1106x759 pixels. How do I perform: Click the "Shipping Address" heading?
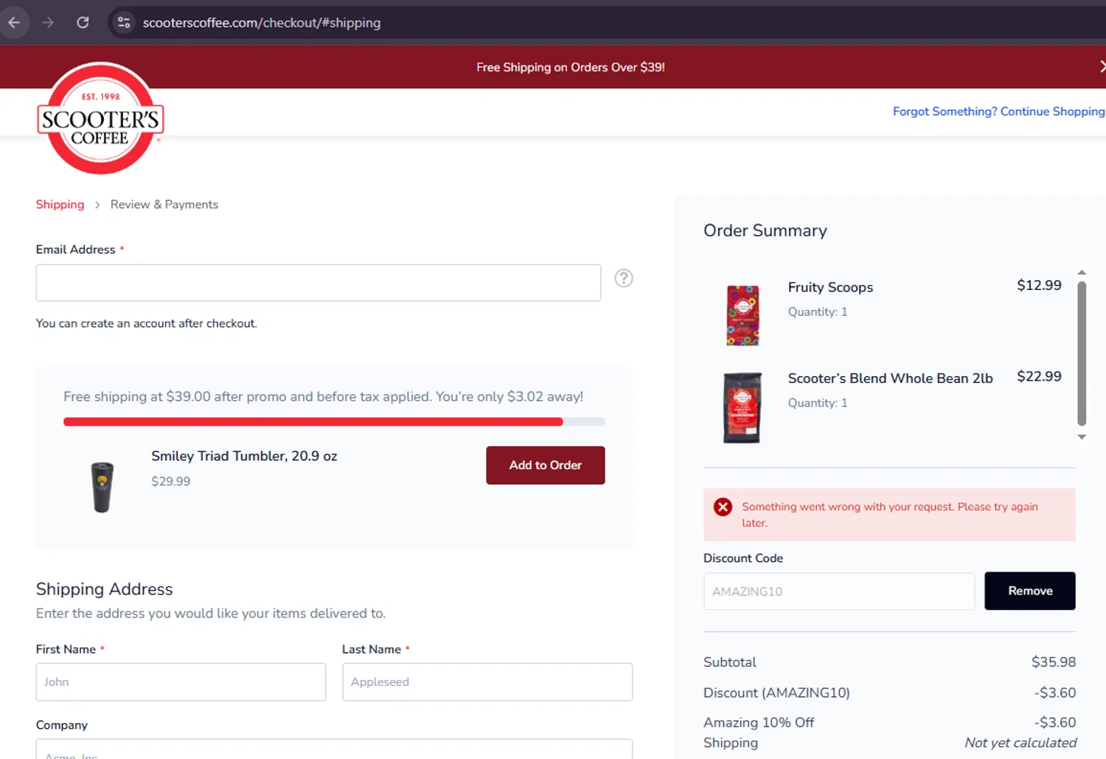[105, 589]
